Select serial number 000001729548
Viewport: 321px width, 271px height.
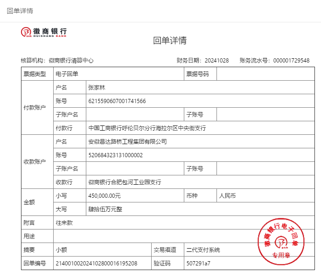click(x=291, y=61)
